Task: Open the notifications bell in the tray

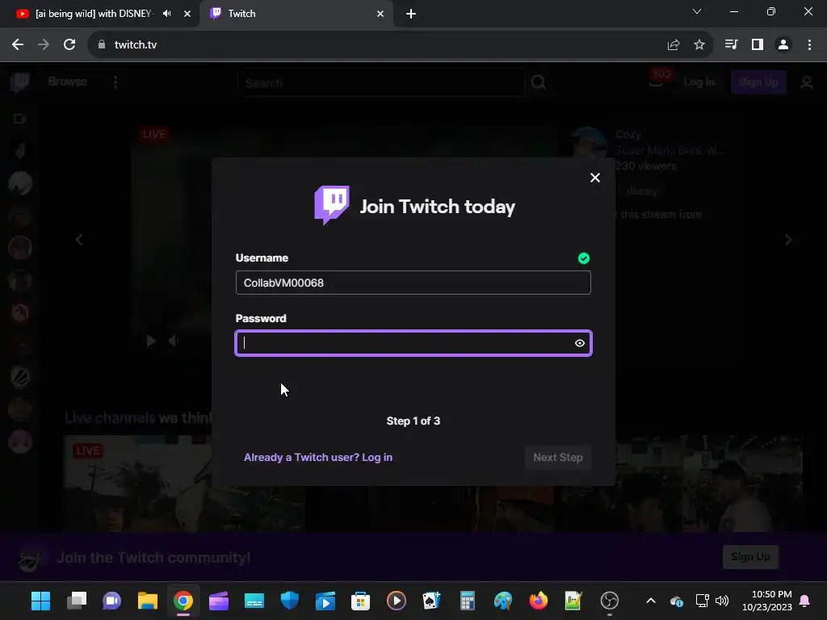Action: [805, 601]
